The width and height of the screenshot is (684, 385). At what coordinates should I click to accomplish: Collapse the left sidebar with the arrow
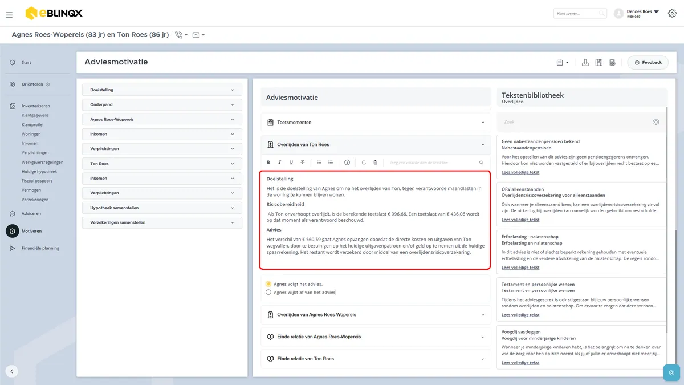tap(12, 371)
